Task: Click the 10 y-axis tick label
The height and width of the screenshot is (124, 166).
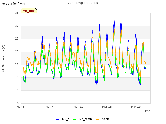Action: [17, 78]
